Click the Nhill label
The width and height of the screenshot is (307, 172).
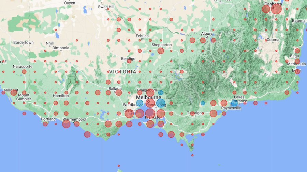pos(49,43)
